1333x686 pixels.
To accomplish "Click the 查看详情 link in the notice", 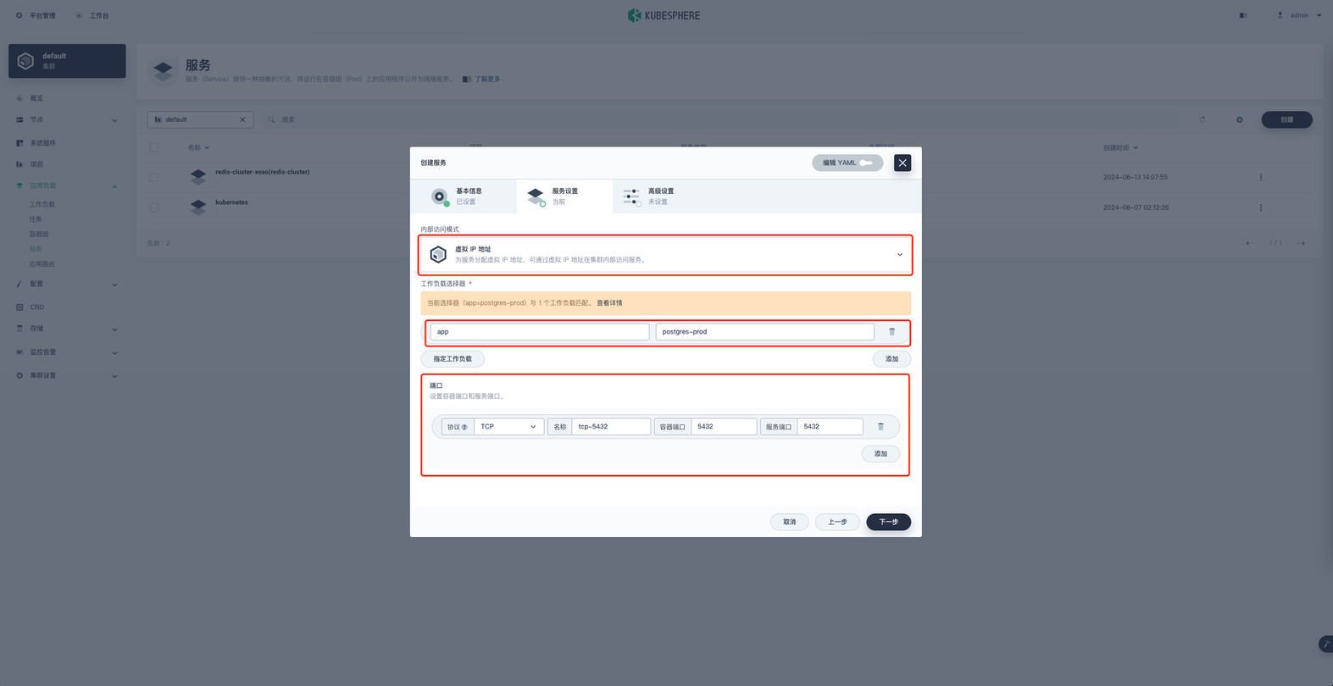I will pyautogui.click(x=609, y=303).
